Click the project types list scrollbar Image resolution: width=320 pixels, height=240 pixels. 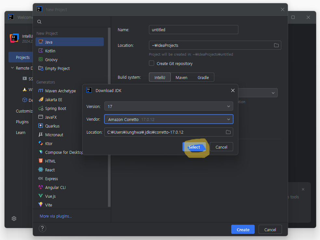tap(109, 117)
